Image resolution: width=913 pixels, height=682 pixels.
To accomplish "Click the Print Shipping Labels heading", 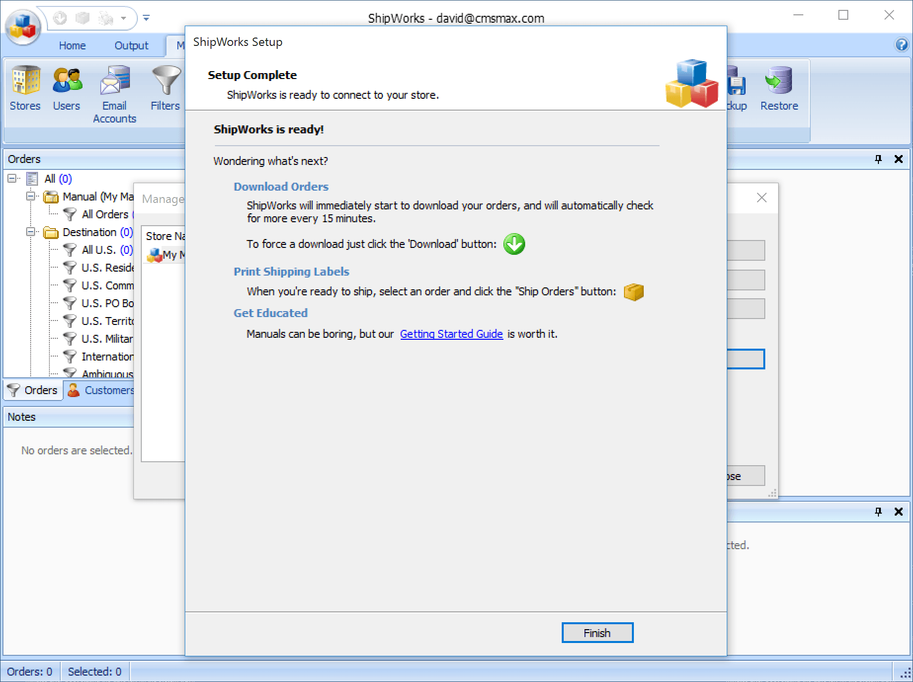I will 291,272.
